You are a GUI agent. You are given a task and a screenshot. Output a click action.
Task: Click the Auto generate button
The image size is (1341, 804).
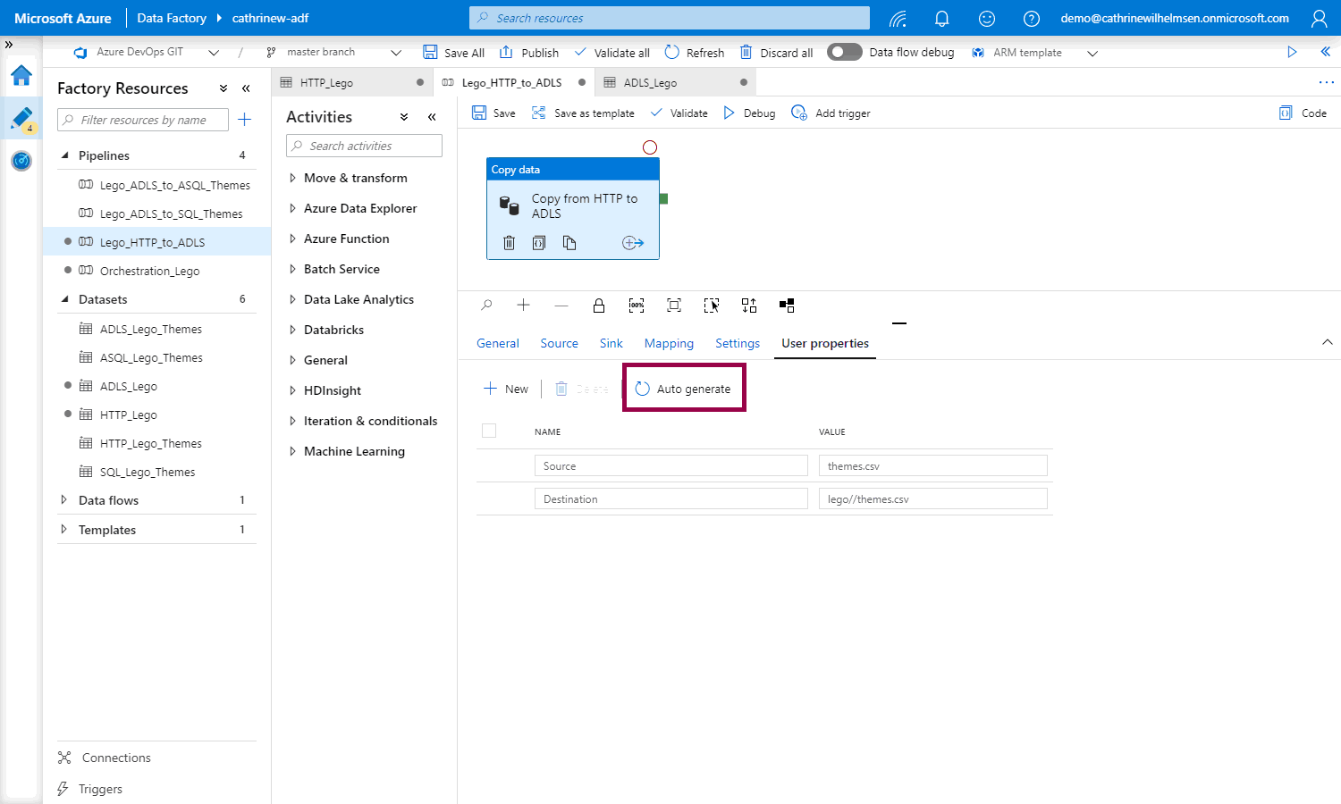[x=684, y=389]
